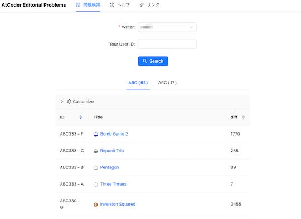Select the ABC333 - F ID cell

click(x=71, y=134)
